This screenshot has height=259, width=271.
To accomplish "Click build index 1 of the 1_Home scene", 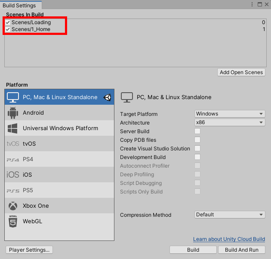I will coord(264,29).
